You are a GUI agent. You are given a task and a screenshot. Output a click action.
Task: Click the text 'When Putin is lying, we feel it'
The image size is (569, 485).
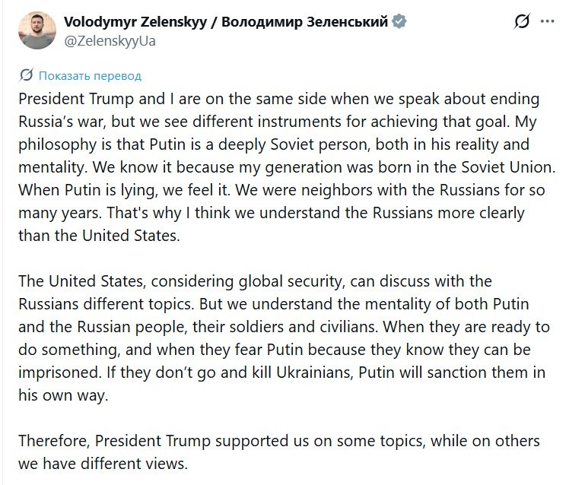pyautogui.click(x=124, y=190)
